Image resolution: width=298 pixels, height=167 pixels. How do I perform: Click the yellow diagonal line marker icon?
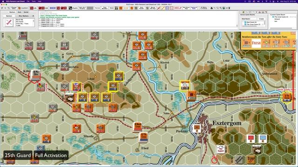[163, 8]
